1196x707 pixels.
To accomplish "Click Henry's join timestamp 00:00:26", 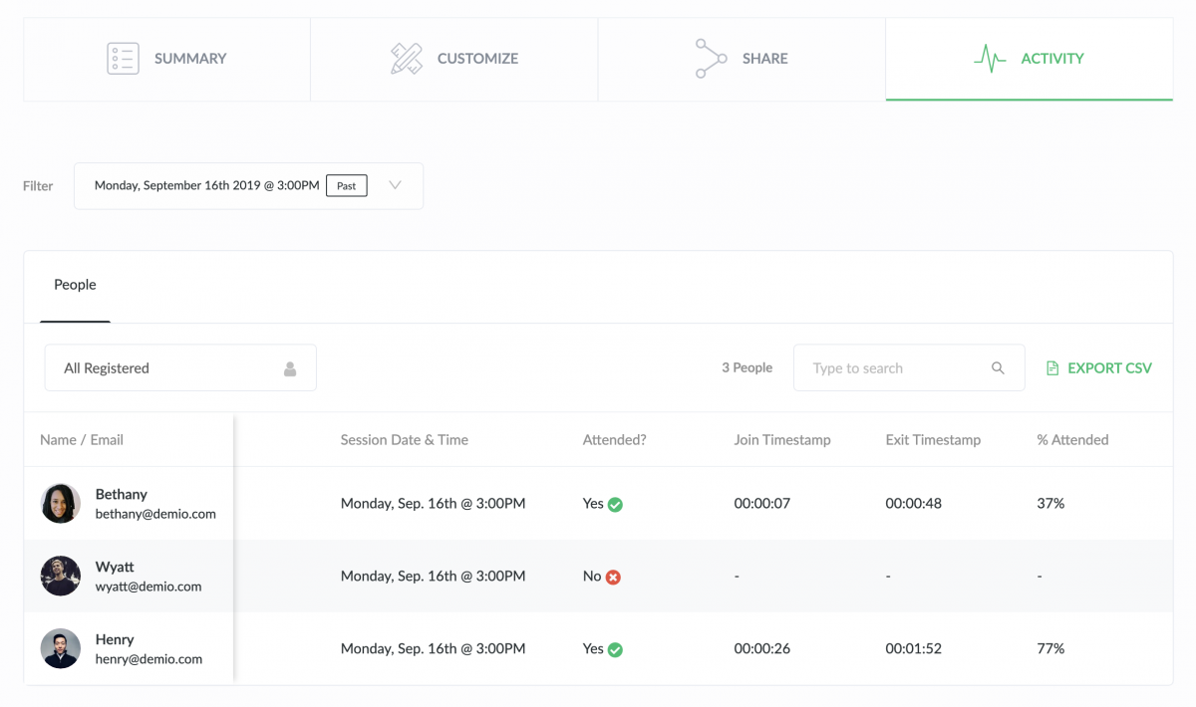I will point(762,649).
